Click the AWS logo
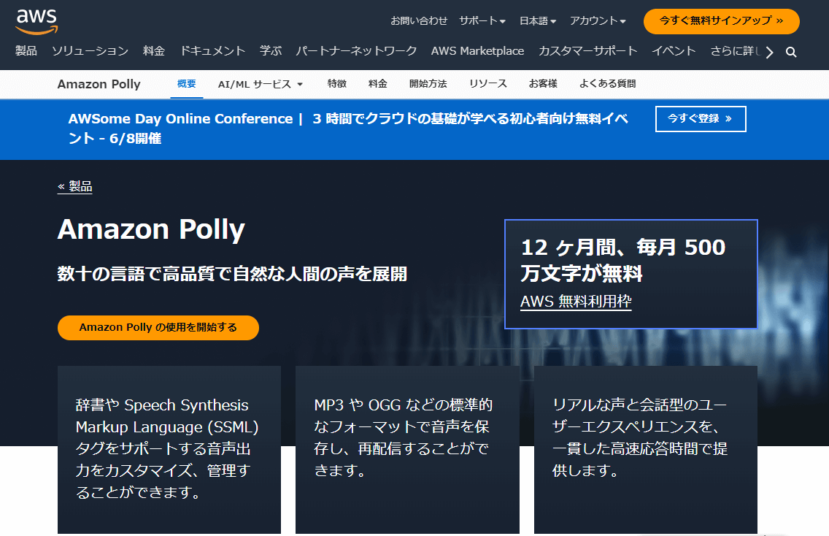The height and width of the screenshot is (536, 829). tap(36, 21)
